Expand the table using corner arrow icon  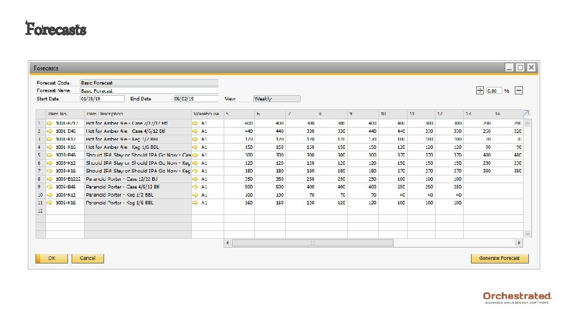coord(527,113)
